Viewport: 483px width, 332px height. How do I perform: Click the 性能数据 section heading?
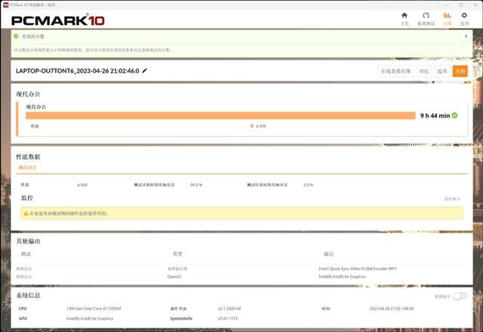tap(28, 157)
